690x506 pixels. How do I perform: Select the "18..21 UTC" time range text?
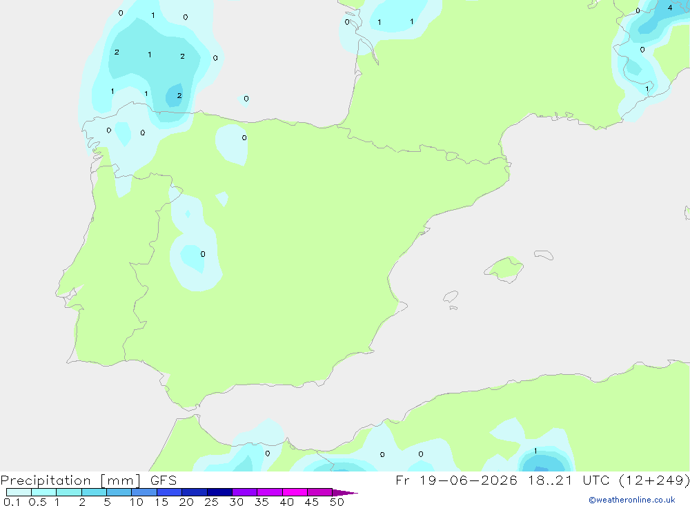[569, 480]
